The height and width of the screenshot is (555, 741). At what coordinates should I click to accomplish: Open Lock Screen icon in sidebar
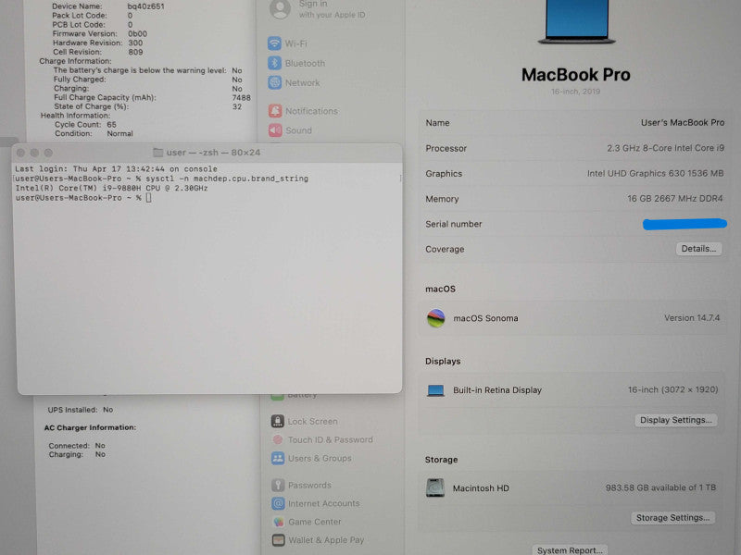(x=278, y=421)
